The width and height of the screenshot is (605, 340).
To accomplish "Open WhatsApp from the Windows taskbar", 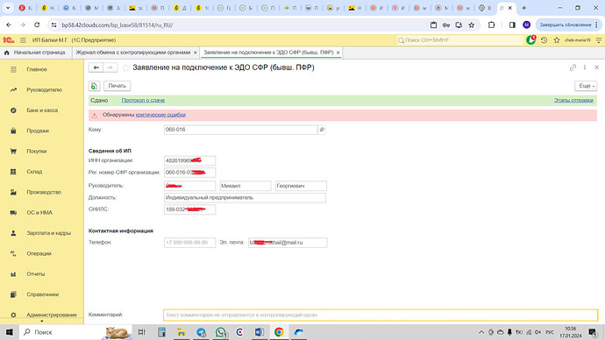I will coord(220,332).
